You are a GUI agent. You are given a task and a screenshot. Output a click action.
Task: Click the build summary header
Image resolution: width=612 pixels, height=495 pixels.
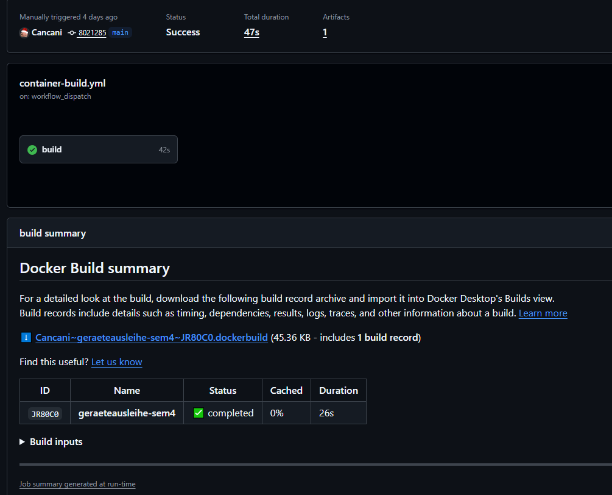[53, 233]
